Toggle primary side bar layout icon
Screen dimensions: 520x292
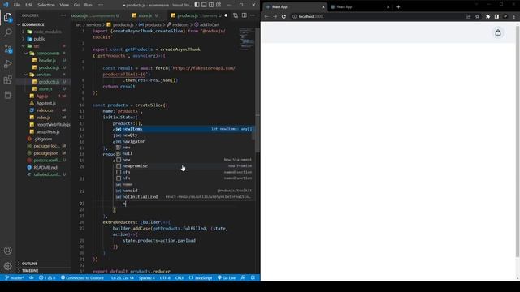click(197, 5)
